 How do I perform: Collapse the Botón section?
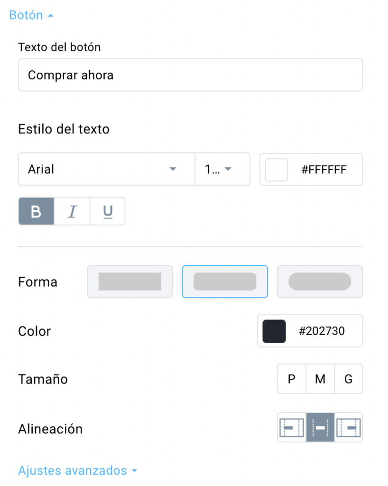(x=31, y=15)
